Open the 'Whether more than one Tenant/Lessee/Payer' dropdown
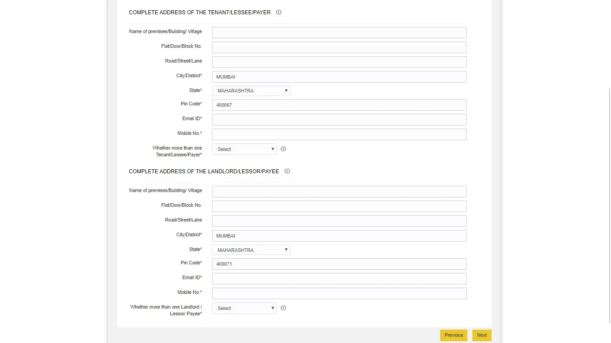 coord(244,149)
